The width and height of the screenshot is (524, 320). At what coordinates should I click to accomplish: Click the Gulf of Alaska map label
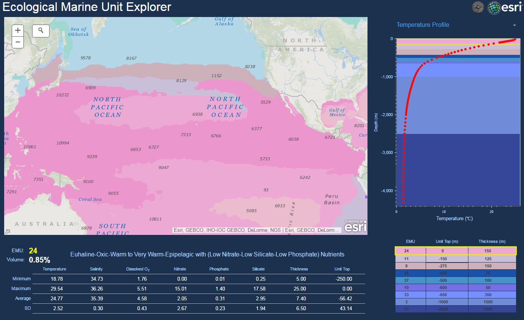pos(224,22)
